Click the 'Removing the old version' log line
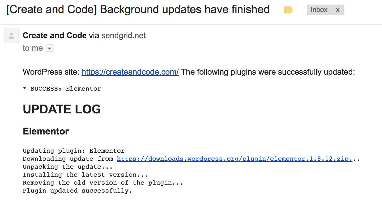Image resolution: width=382 pixels, height=200 pixels. (103, 183)
